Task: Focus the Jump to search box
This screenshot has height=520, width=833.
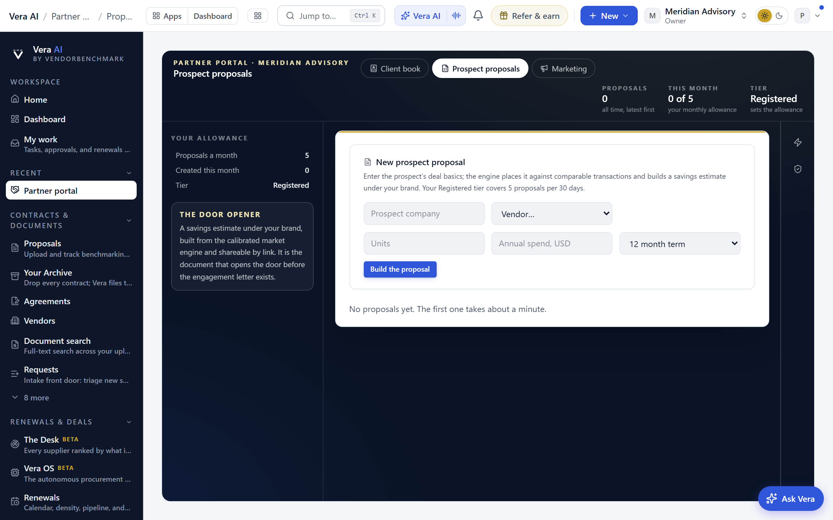Action: coord(331,16)
